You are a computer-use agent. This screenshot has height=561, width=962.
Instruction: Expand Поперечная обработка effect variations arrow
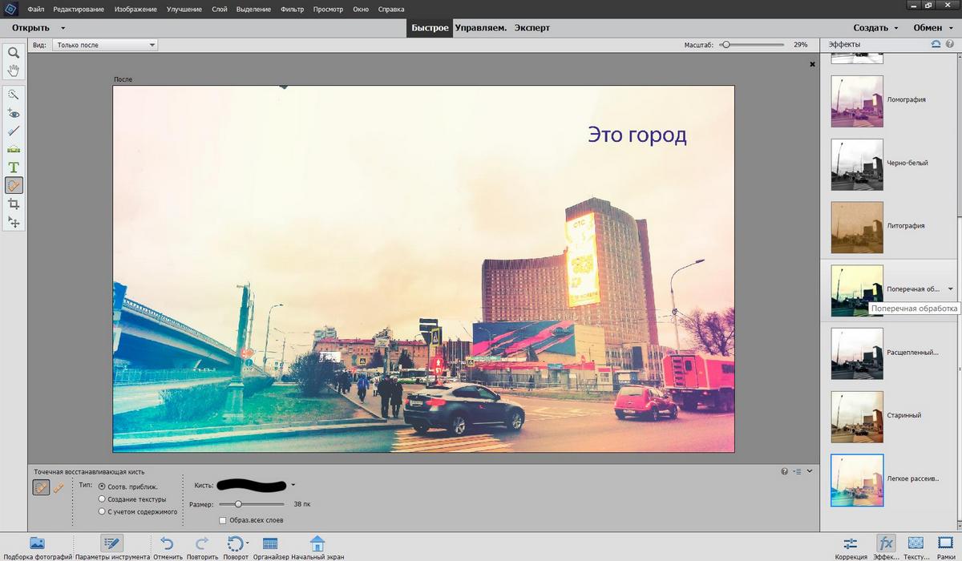point(950,289)
